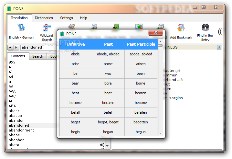
Task: Go back with the left arrow button
Action: [x=10, y=48]
